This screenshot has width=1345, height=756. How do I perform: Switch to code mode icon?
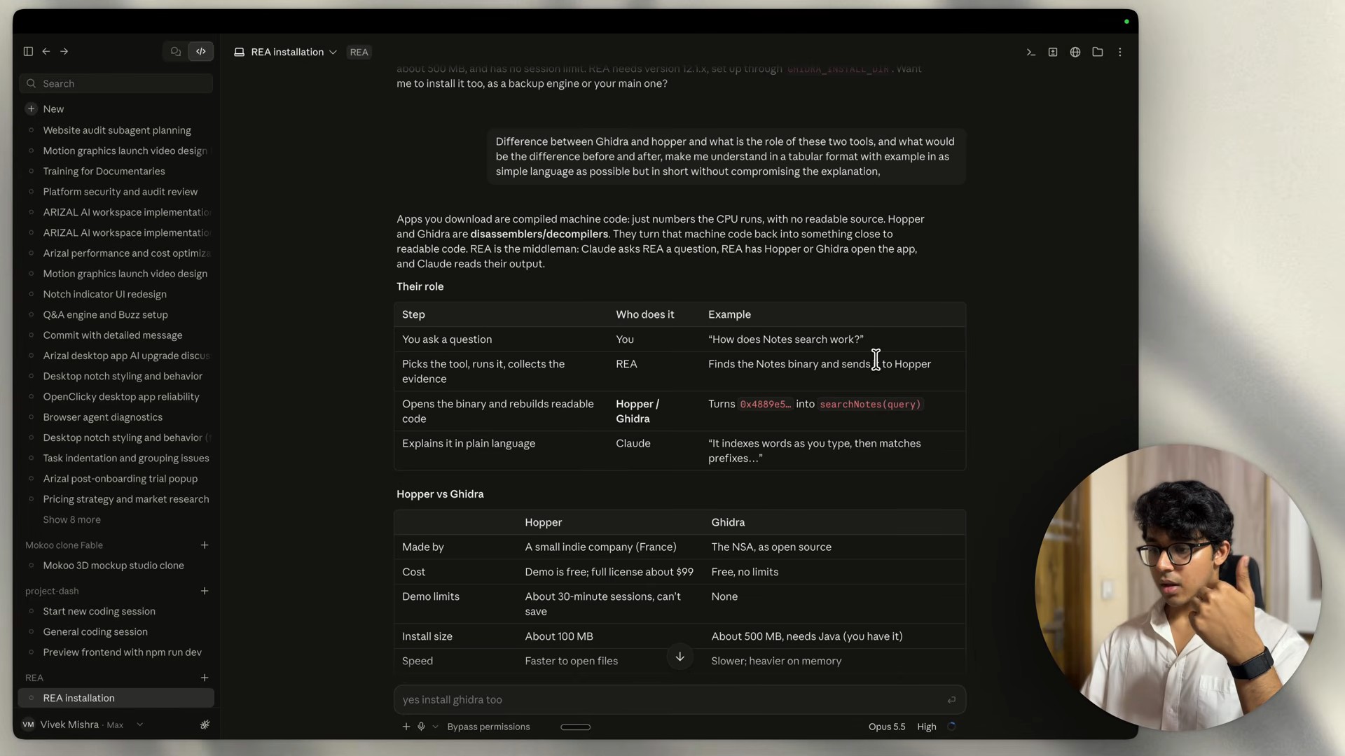point(201,51)
